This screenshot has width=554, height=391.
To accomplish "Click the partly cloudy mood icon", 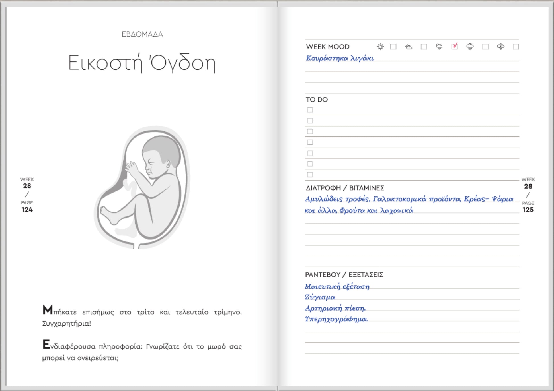I will 409,47.
